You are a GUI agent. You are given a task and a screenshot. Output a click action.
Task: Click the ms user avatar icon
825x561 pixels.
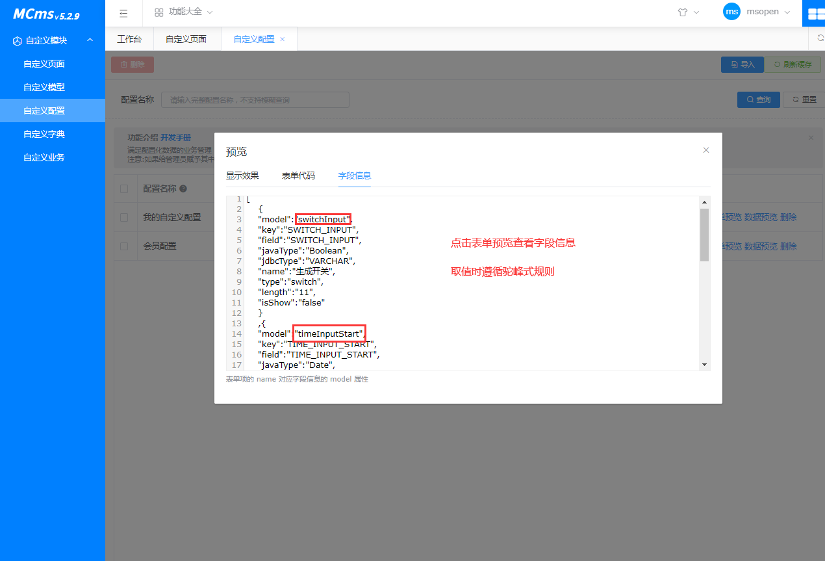tap(731, 12)
